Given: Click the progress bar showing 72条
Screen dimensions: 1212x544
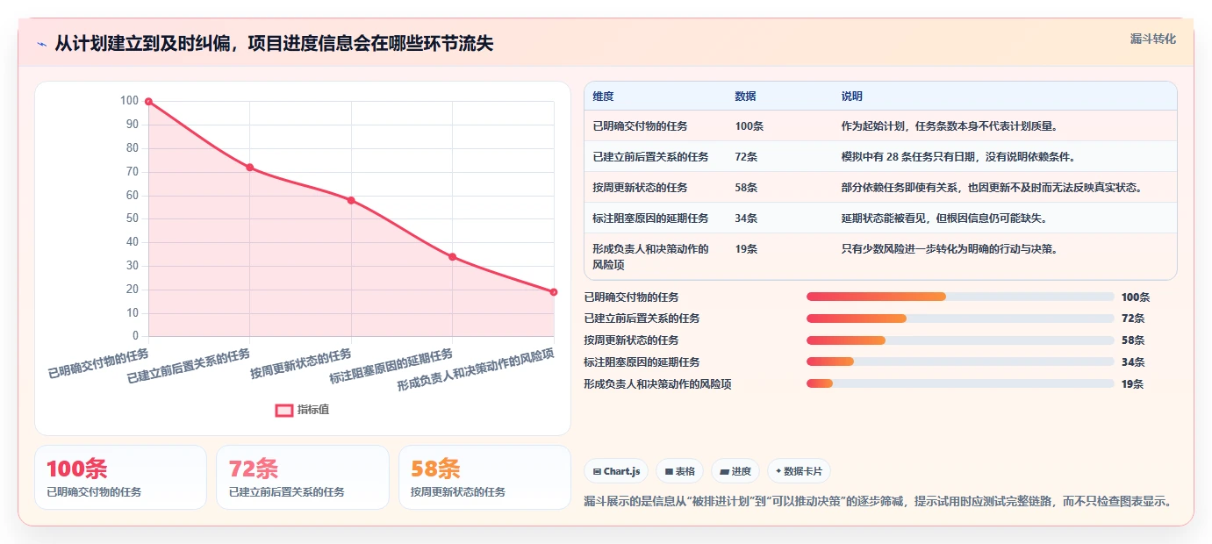Looking at the screenshot, I should (x=960, y=319).
